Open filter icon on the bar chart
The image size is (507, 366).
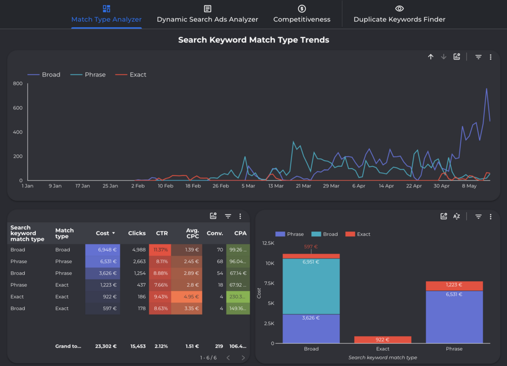(x=478, y=216)
